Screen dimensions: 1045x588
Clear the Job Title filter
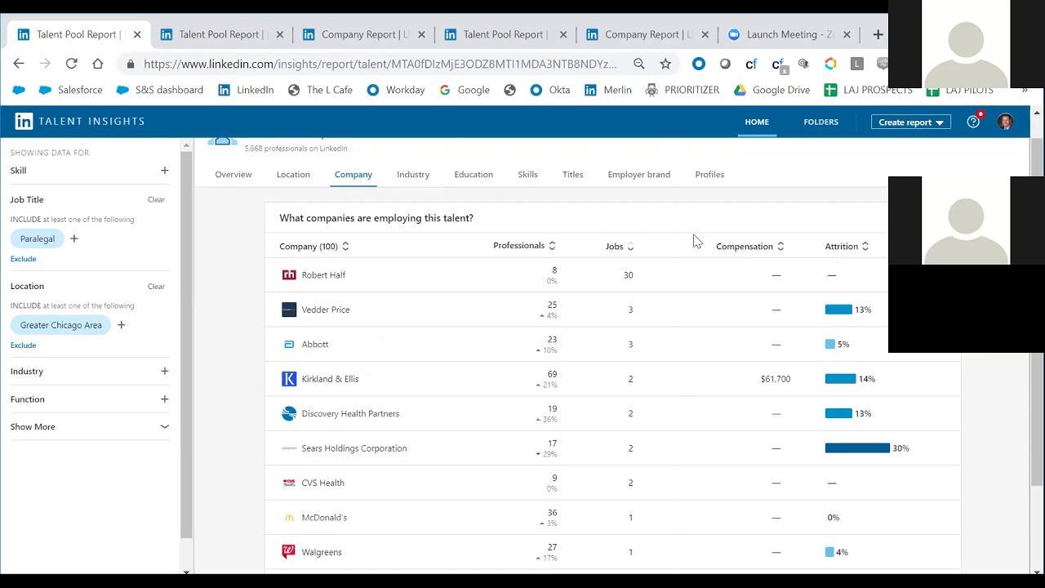pos(156,200)
